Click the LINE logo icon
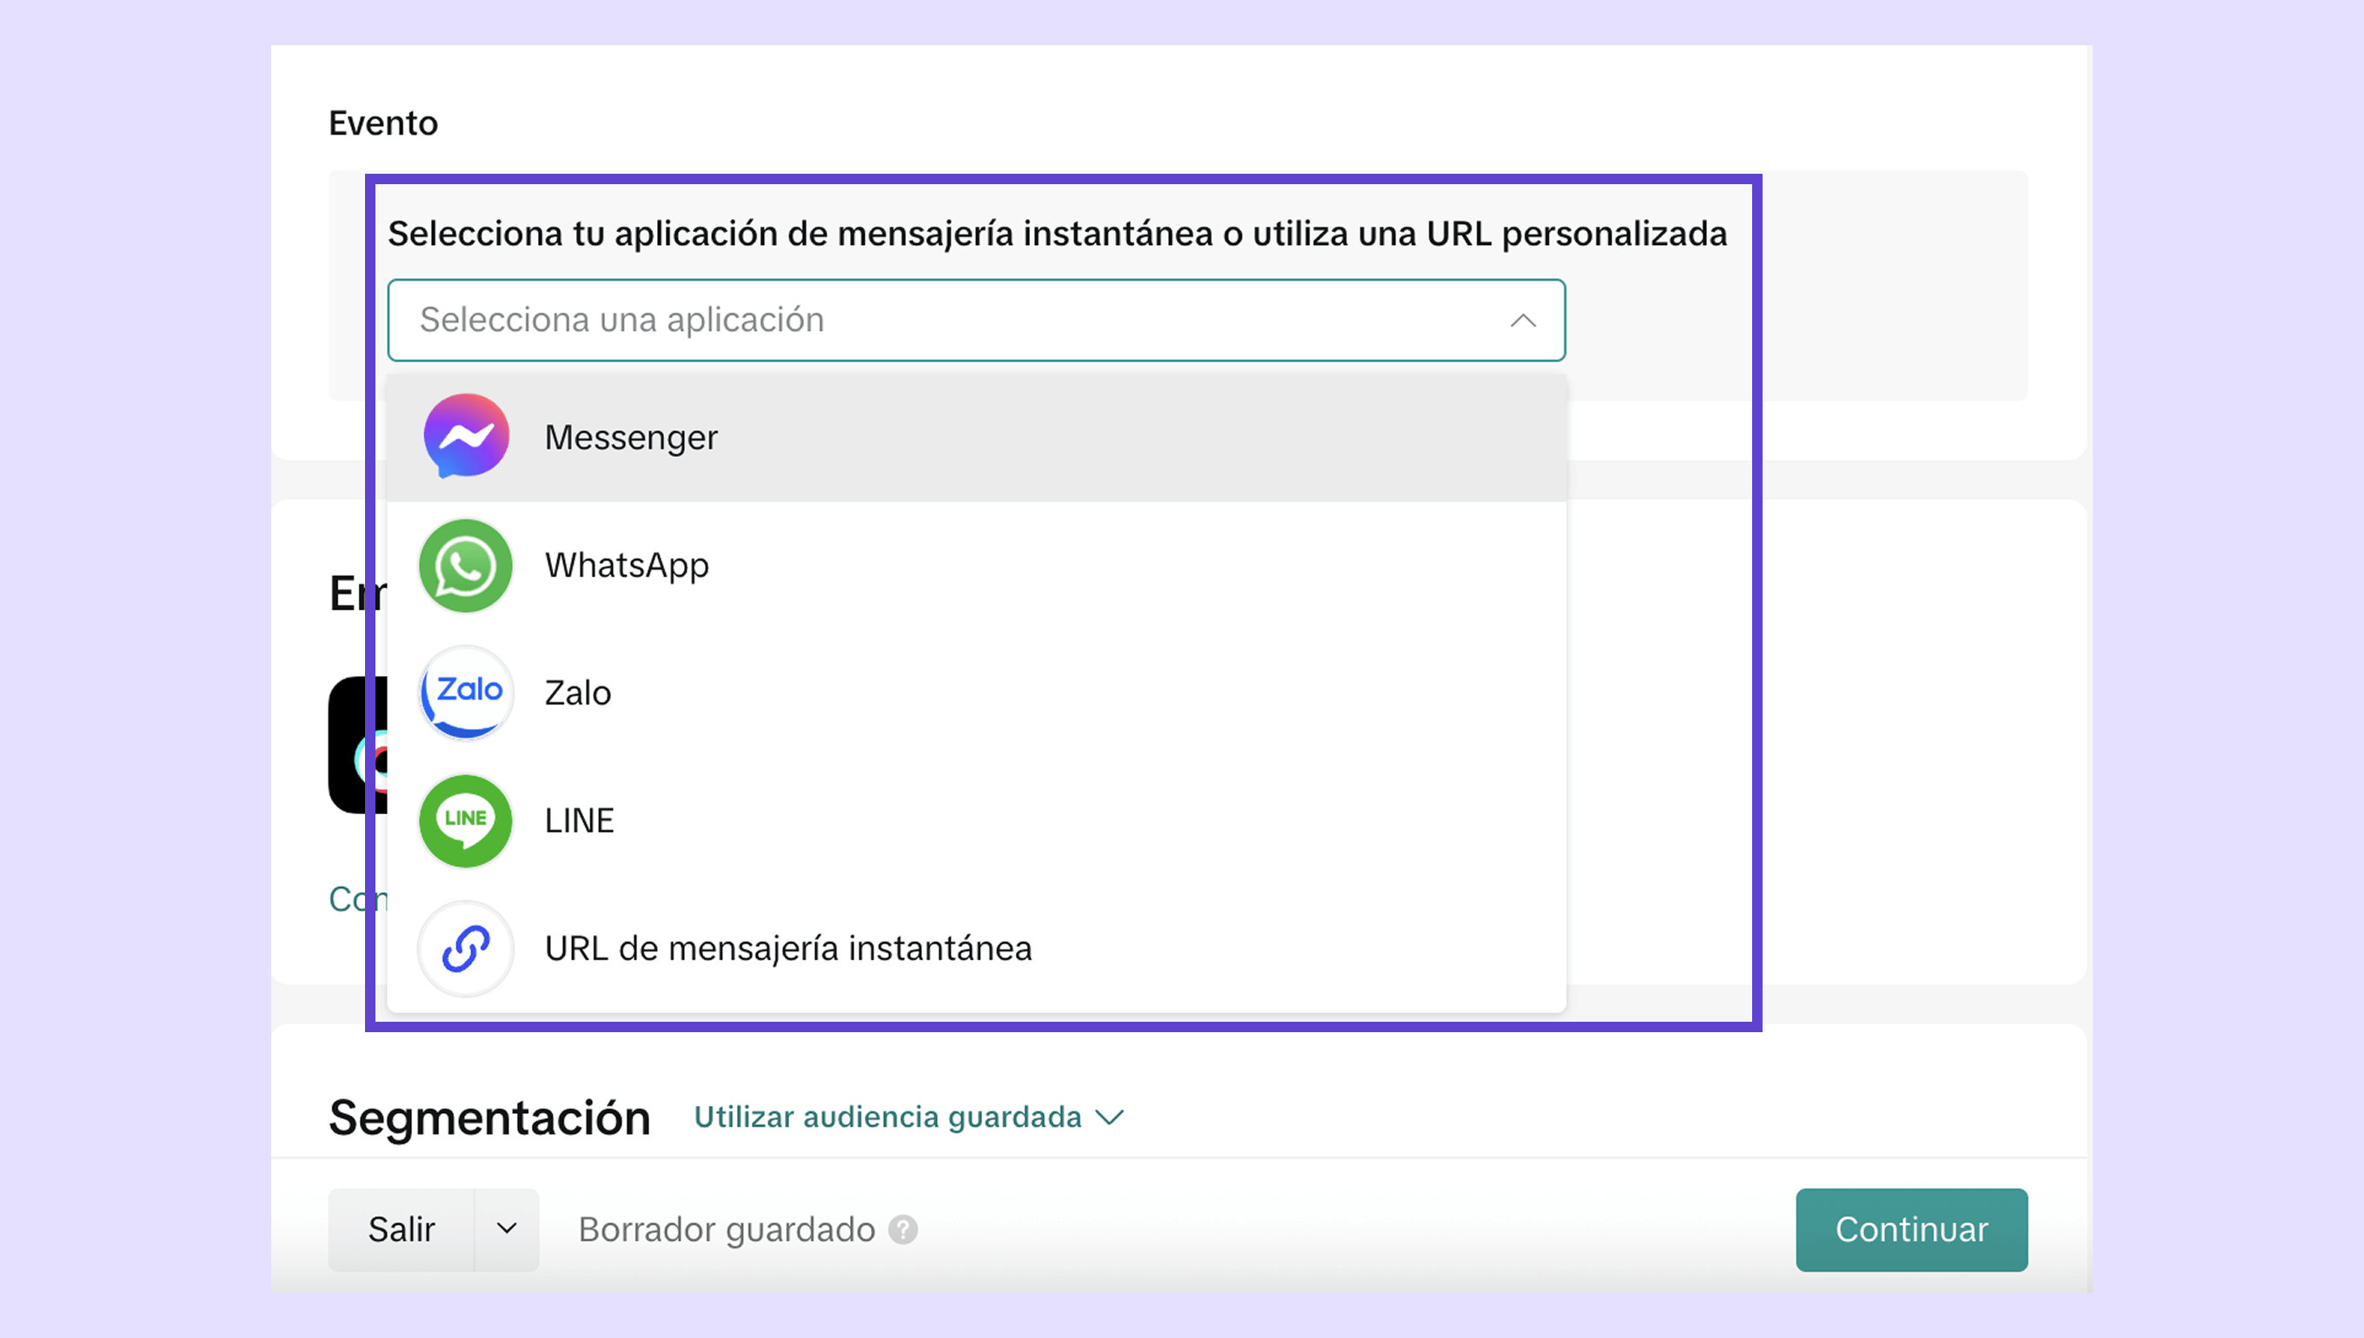This screenshot has width=2364, height=1338. (x=465, y=819)
